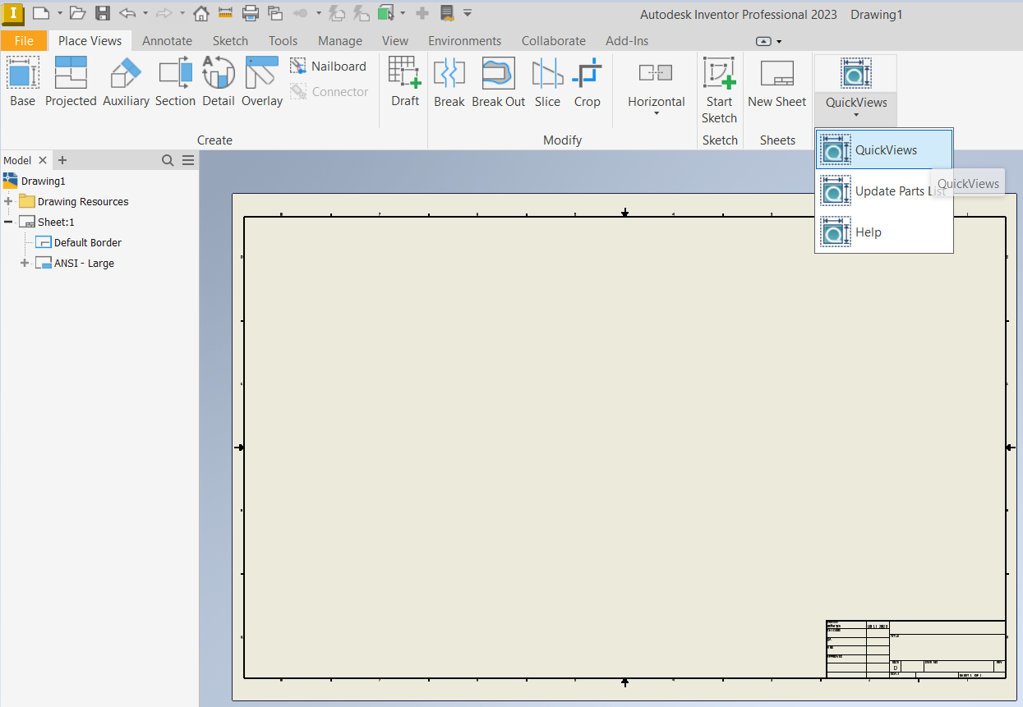Select the Base view tool
Image resolution: width=1023 pixels, height=707 pixels.
pos(22,81)
